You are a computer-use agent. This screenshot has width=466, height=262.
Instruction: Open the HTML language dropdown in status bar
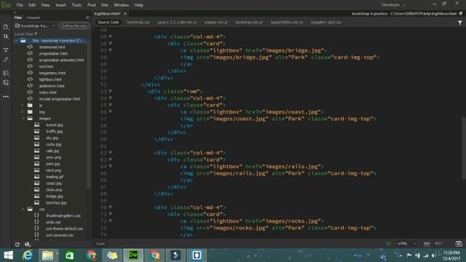click(x=406, y=244)
